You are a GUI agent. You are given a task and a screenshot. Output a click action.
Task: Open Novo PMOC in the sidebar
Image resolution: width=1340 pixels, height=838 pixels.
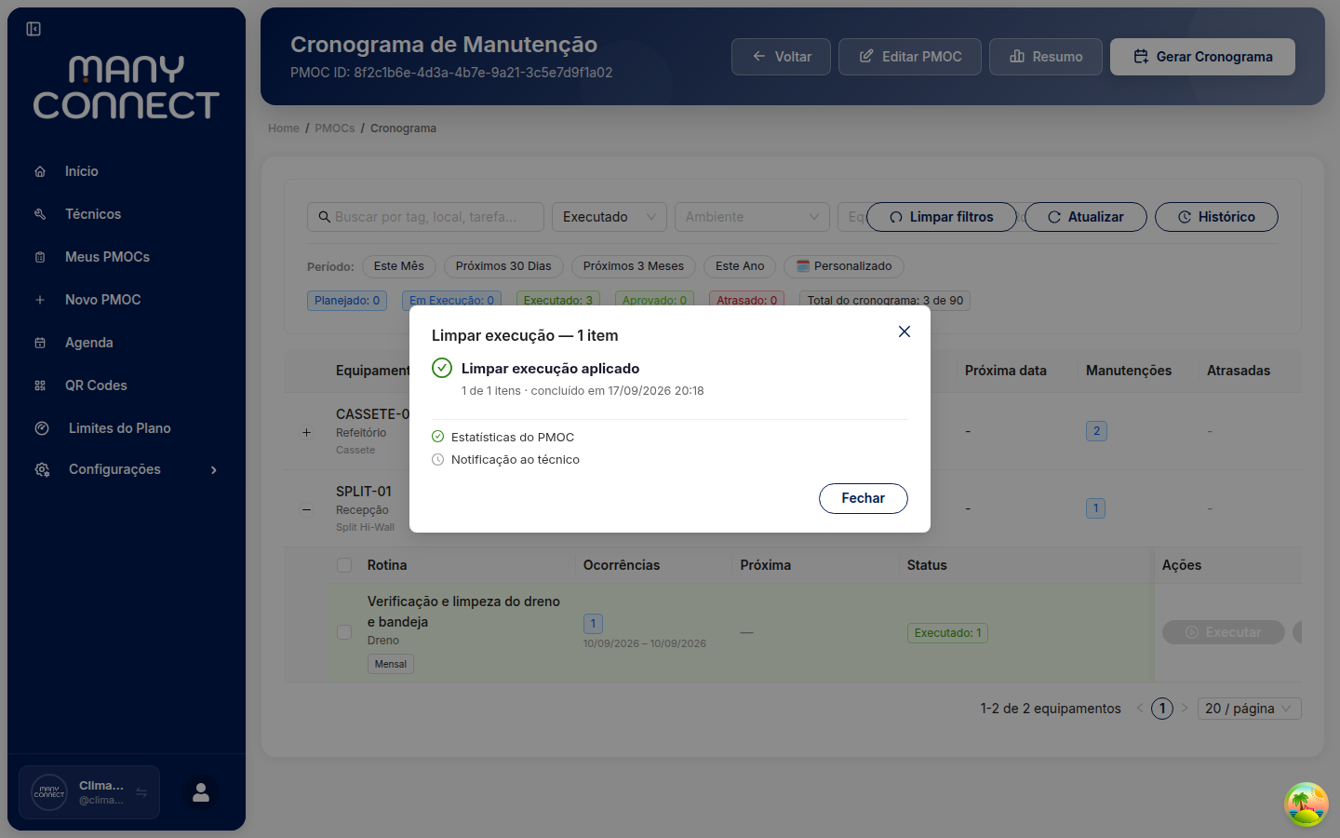point(102,300)
